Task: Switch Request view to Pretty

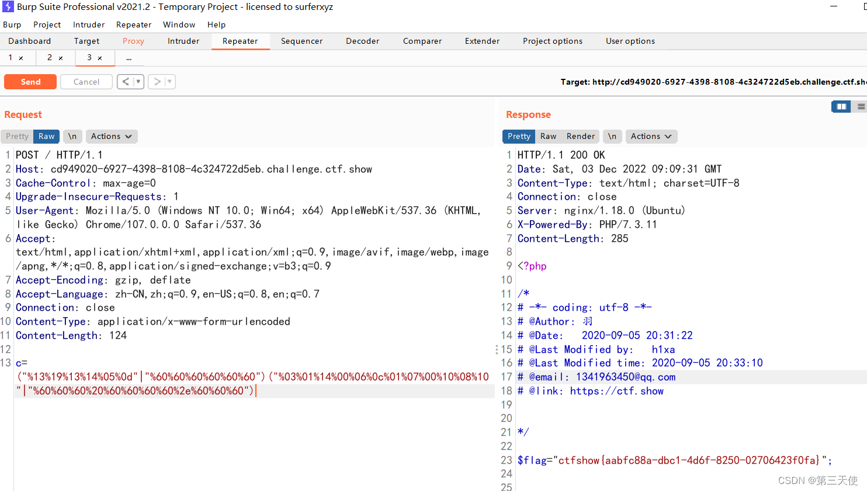Action: [x=17, y=136]
